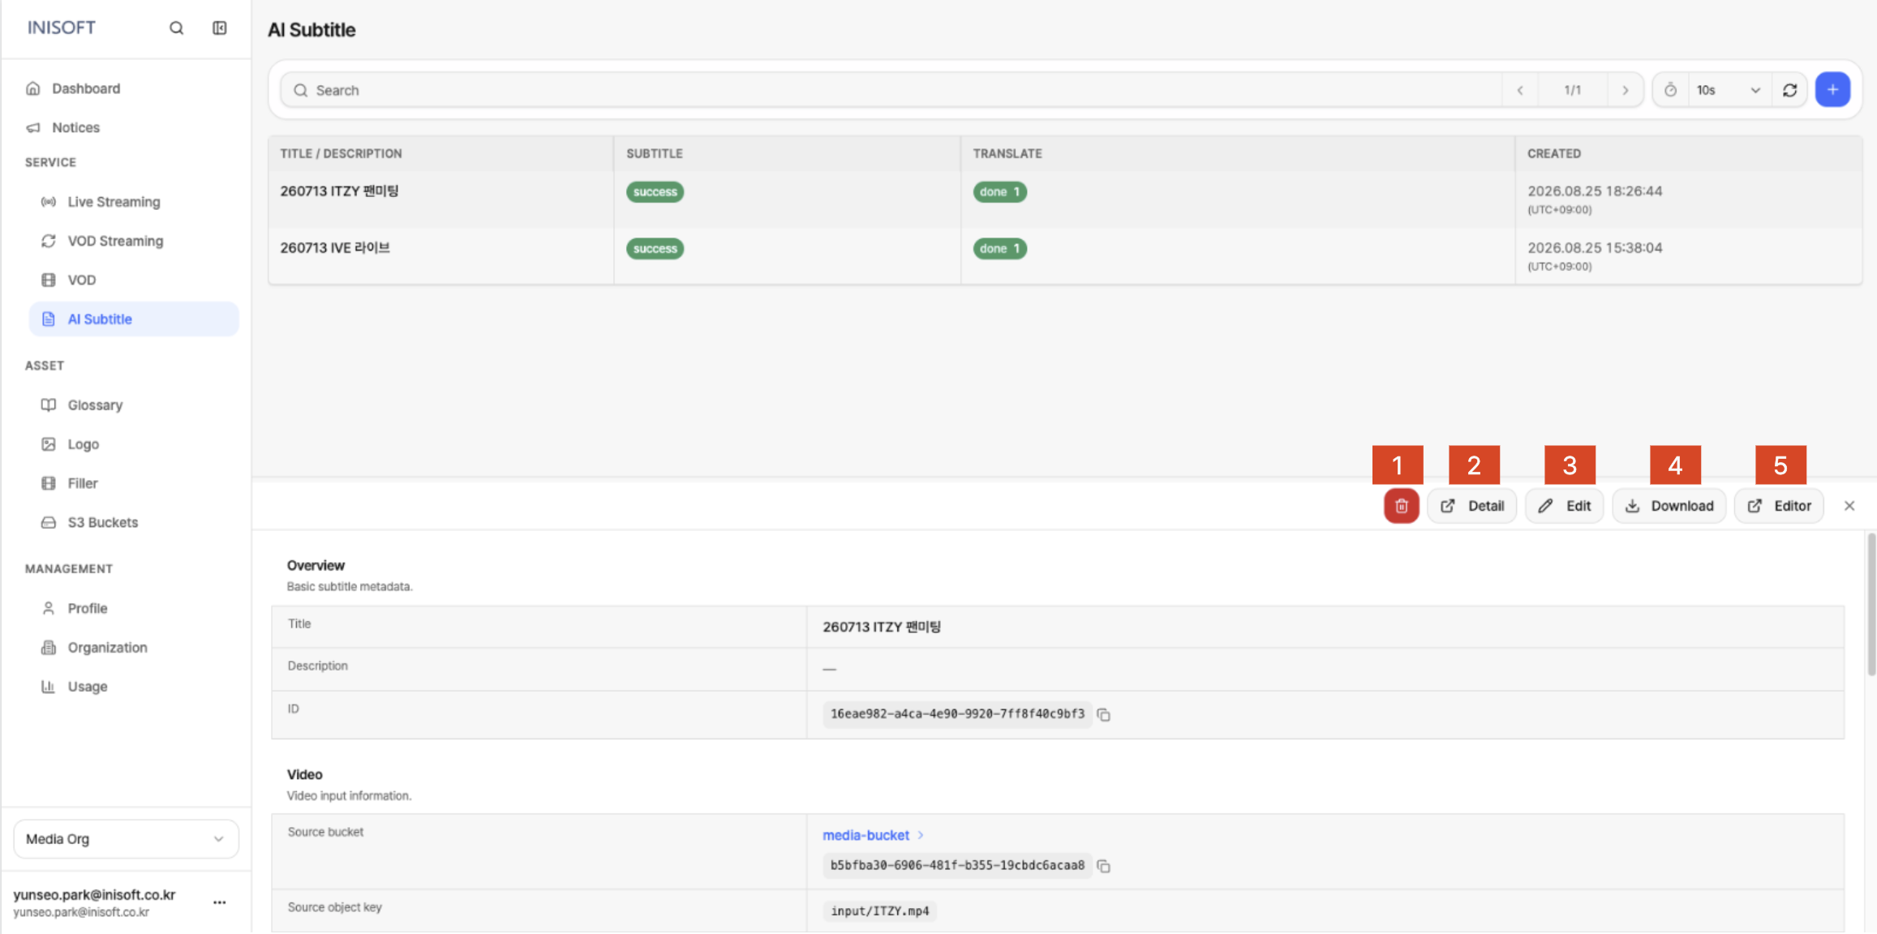Click the red delete trash icon
The height and width of the screenshot is (934, 1877).
[x=1401, y=506]
